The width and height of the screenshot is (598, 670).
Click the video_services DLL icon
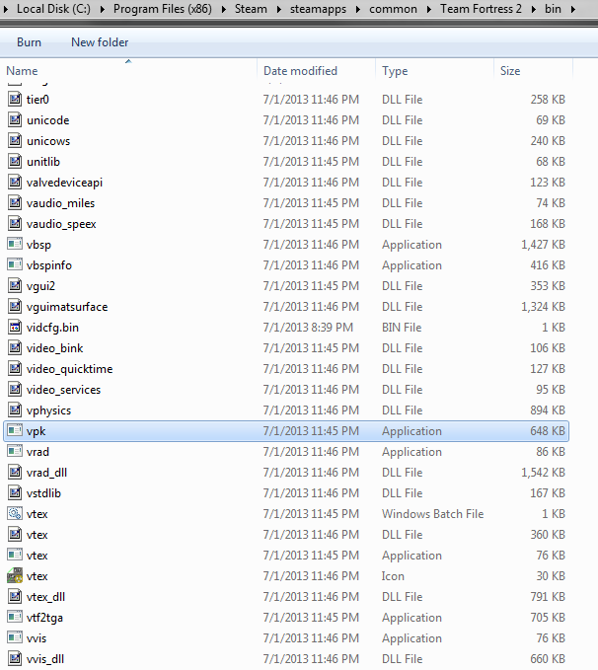point(15,389)
